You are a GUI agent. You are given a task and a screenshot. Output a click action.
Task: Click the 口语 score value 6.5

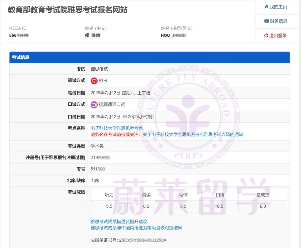(x=220, y=207)
